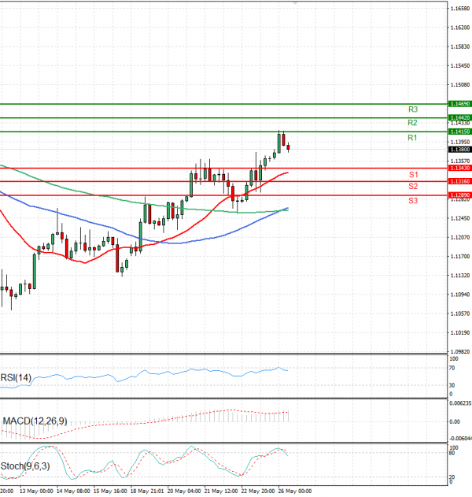Click the 18 May 21:01 time label

click(147, 491)
